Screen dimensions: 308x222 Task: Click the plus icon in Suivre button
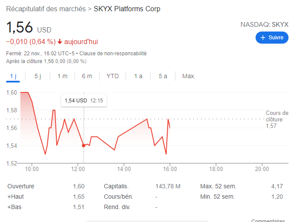tap(263, 38)
